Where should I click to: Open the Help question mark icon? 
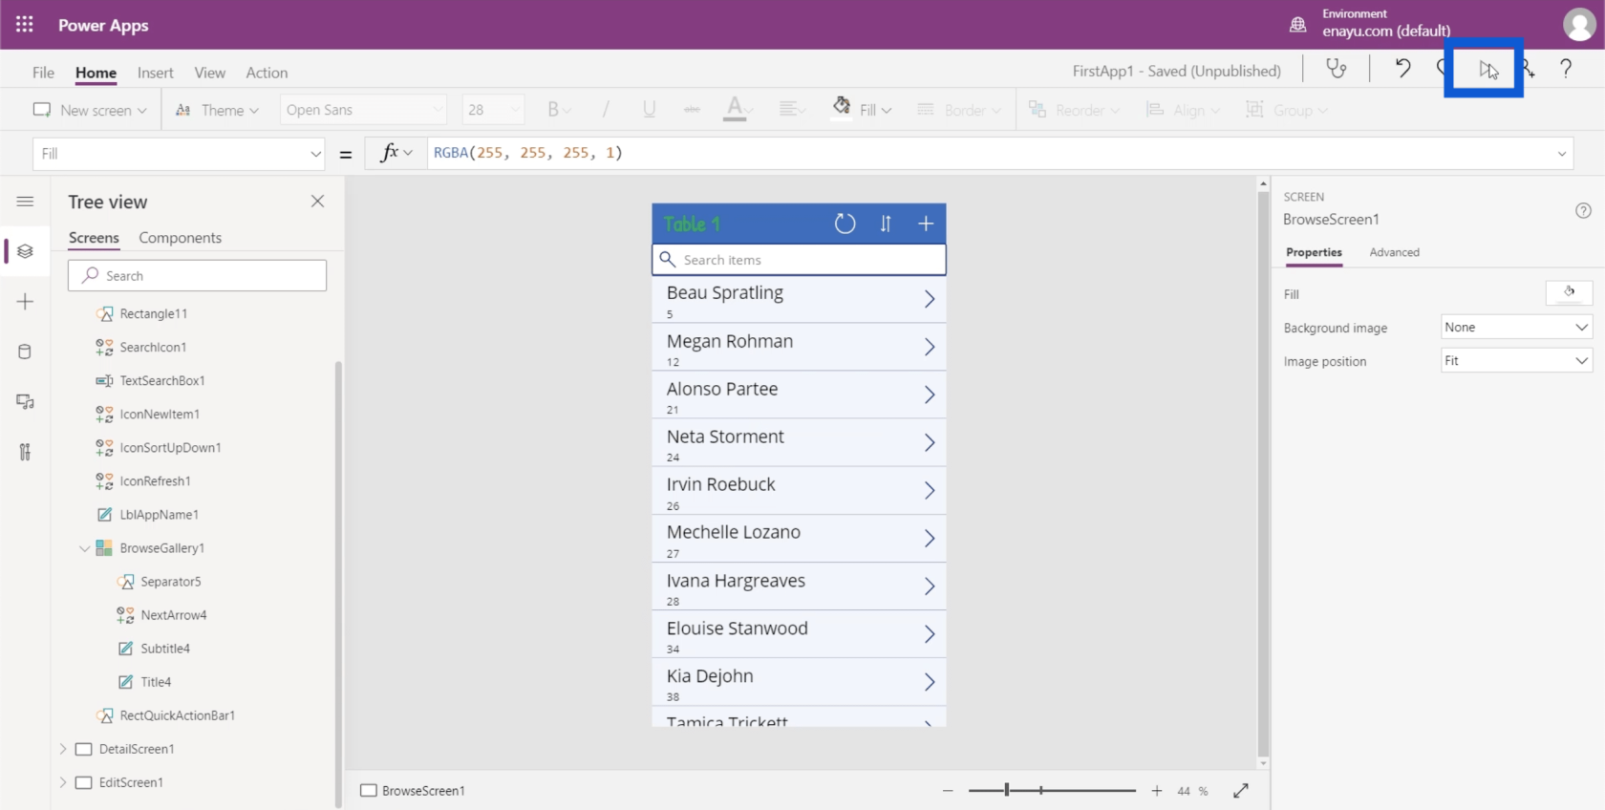[1566, 69]
